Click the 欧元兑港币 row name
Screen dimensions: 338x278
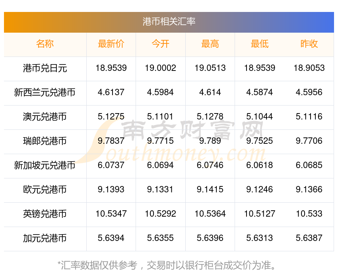tap(45, 190)
